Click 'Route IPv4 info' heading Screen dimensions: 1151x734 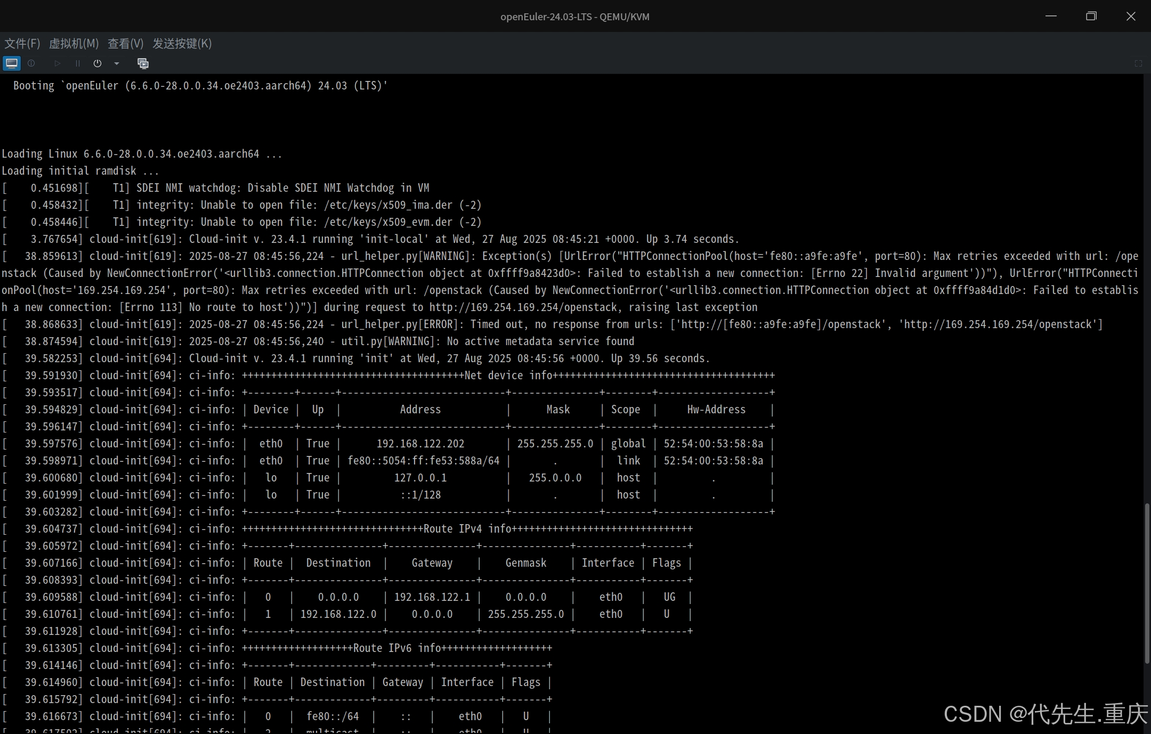click(467, 529)
